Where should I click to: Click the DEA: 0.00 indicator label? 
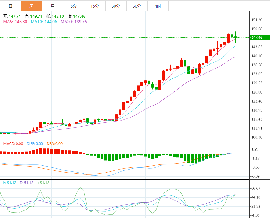[54, 144]
